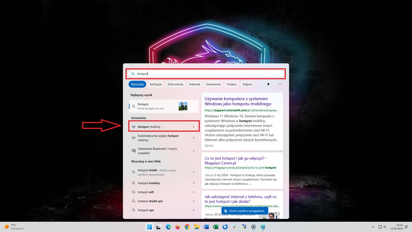
Task: Open link Używanie komputera z systemem Windows jako hotspotu
Action: tap(238, 101)
